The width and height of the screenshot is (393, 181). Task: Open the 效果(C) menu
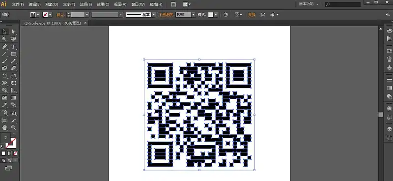pyautogui.click(x=103, y=4)
